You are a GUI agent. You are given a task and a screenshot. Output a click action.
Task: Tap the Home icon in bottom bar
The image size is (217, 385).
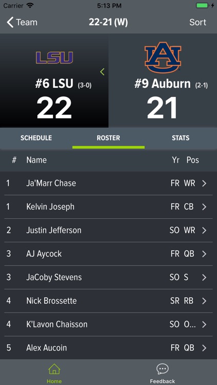point(54,369)
